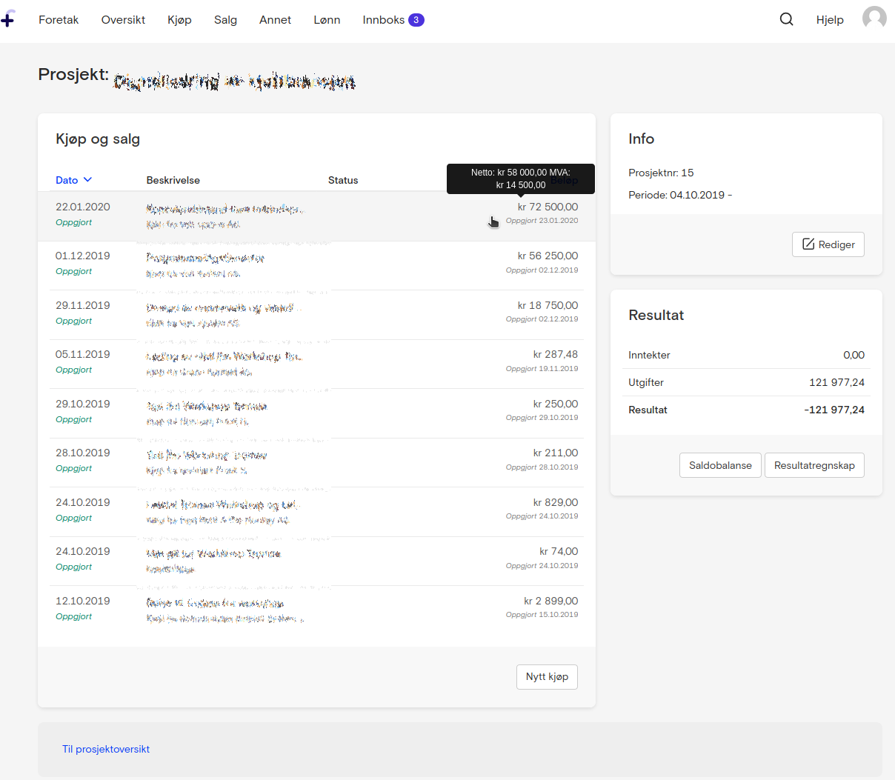This screenshot has height=780, width=895.
Task: Open the Lønn menu
Action: [327, 20]
